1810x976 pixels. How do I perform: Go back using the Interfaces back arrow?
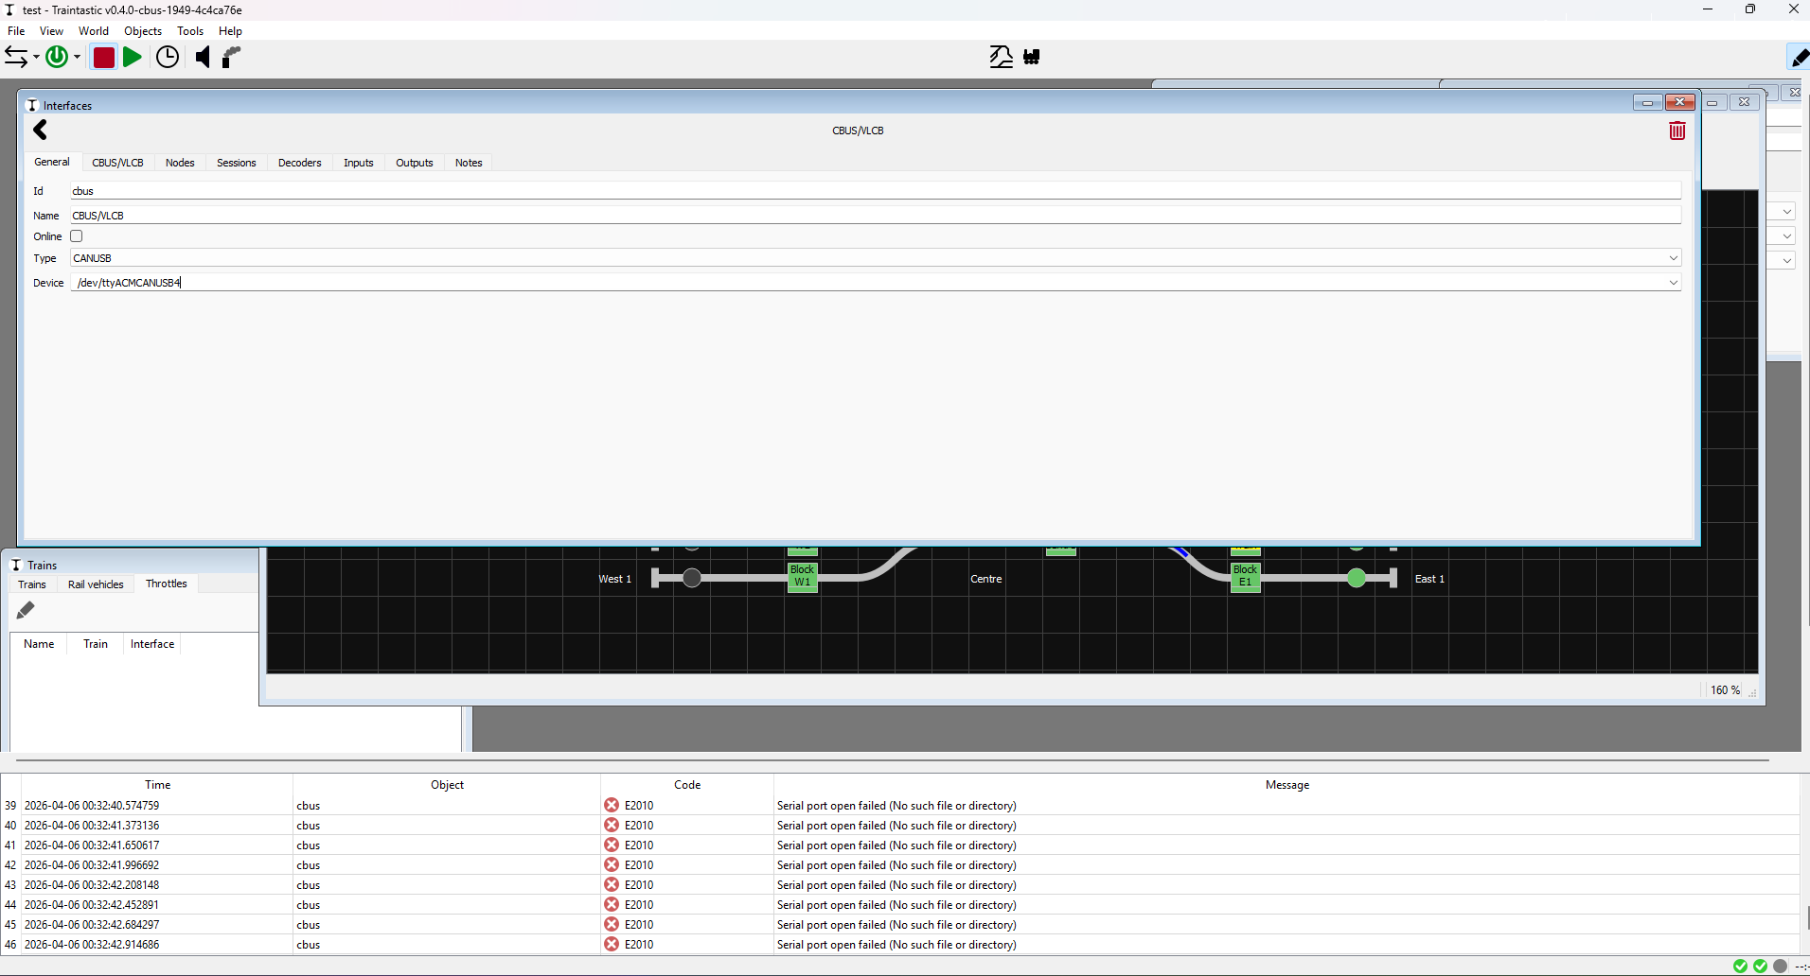point(41,131)
